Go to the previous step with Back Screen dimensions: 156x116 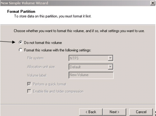(x=91, y=112)
